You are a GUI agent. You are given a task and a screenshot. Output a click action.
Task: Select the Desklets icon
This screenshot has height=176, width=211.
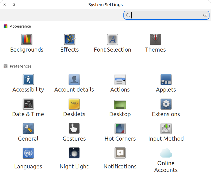(74, 104)
